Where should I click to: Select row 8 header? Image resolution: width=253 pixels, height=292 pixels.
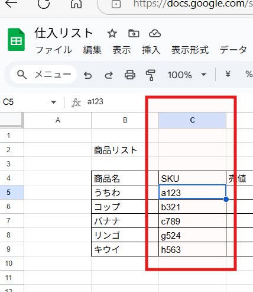click(12, 235)
